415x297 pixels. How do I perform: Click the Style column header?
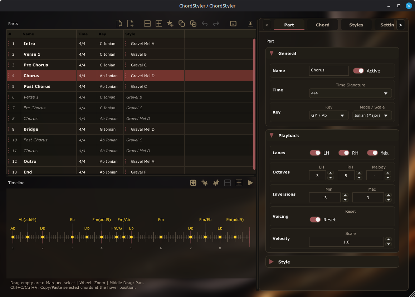click(154, 34)
